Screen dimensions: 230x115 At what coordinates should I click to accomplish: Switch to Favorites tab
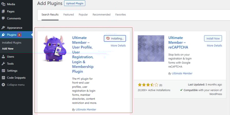121,15
